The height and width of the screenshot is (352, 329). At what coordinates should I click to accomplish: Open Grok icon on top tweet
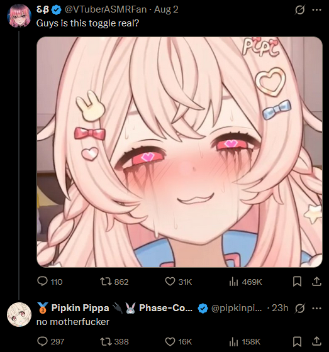click(300, 9)
